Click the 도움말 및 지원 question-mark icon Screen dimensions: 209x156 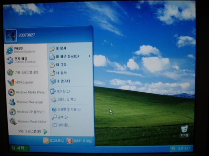[54, 110]
